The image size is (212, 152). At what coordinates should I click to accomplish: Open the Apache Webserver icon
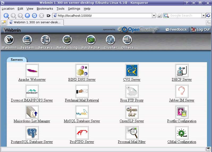point(32,70)
